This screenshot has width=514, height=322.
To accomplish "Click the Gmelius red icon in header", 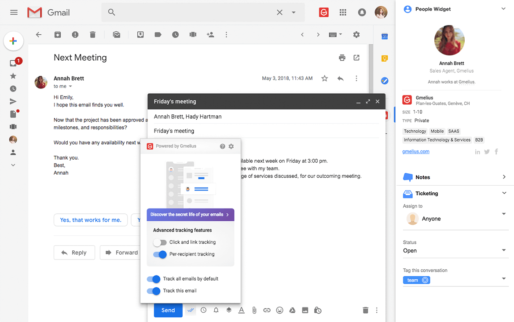I will coord(323,12).
